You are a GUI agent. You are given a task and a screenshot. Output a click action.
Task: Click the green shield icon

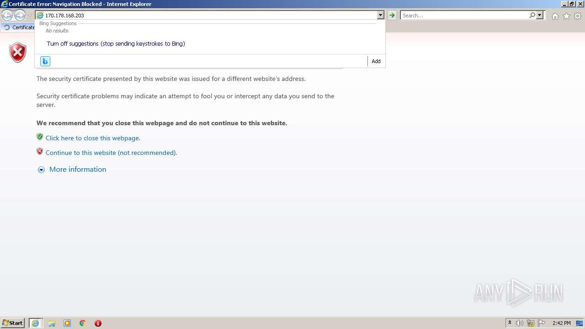click(x=40, y=137)
